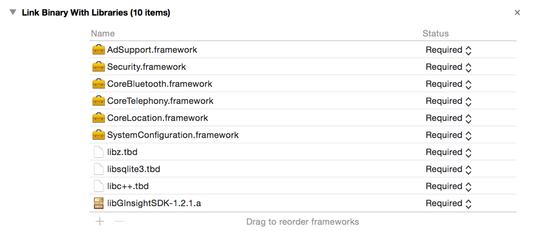Click the AdSupport.framework toolbox icon
Viewport: 533px width, 231px height.
click(98, 50)
